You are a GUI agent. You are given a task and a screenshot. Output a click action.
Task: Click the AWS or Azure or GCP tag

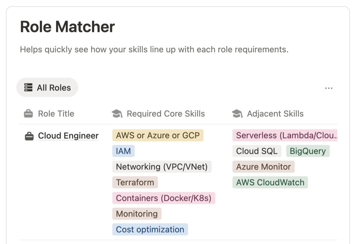(x=158, y=135)
